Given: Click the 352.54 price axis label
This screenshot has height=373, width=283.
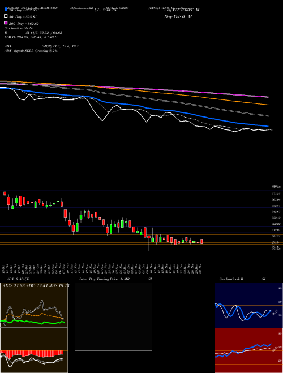Looking at the screenshot, I should coord(276,206).
